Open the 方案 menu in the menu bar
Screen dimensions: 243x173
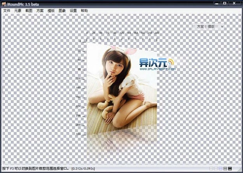tap(40, 11)
